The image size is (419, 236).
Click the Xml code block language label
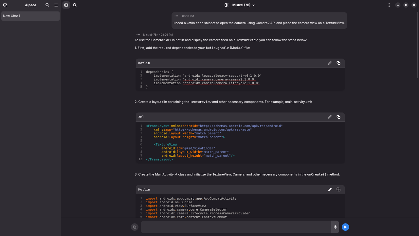141,117
